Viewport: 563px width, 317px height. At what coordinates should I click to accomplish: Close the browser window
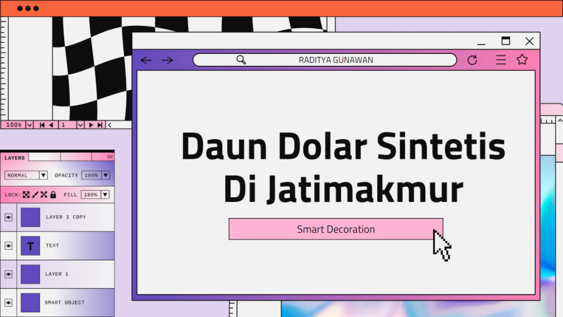pyautogui.click(x=529, y=41)
